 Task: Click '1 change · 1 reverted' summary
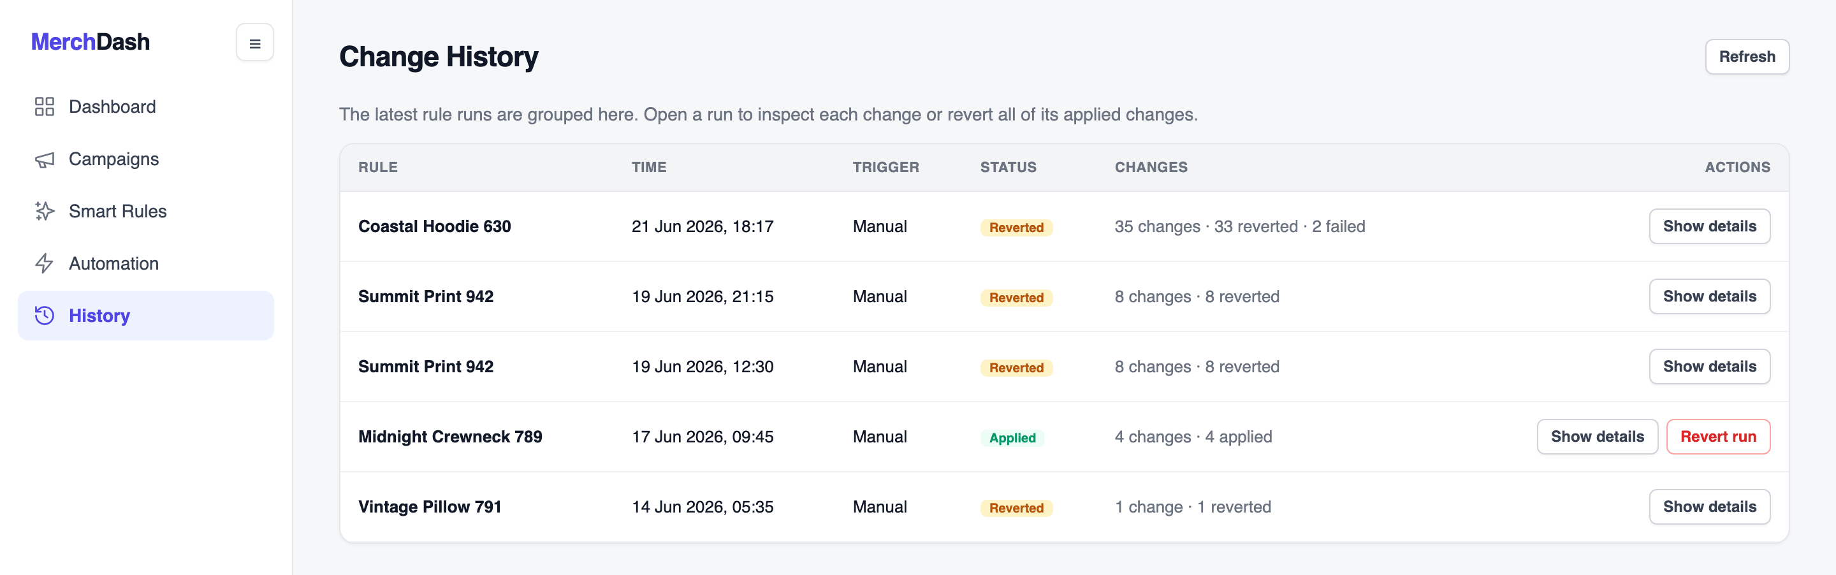[1192, 507]
